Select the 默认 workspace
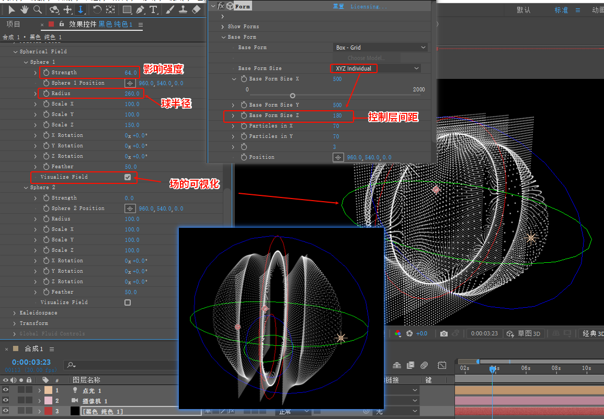 click(x=523, y=10)
